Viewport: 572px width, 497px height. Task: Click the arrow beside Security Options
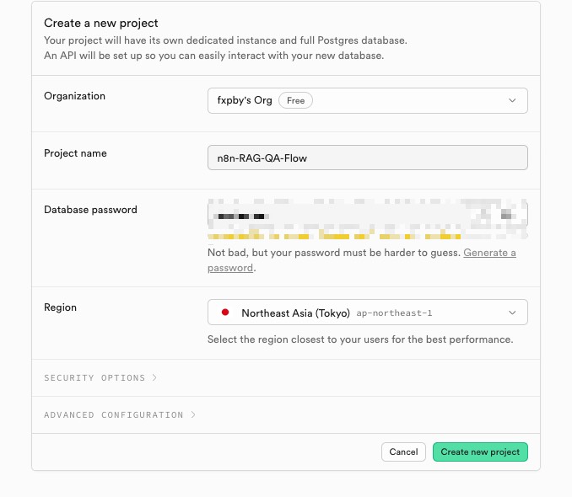pos(154,378)
